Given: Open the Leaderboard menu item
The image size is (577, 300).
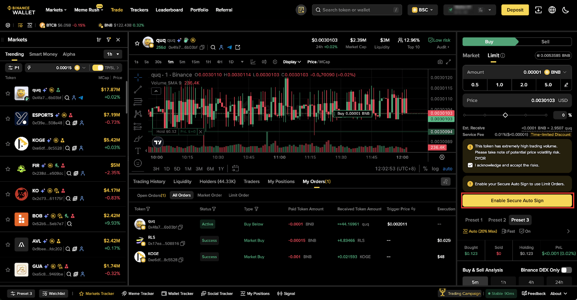Looking at the screenshot, I should coord(169,10).
